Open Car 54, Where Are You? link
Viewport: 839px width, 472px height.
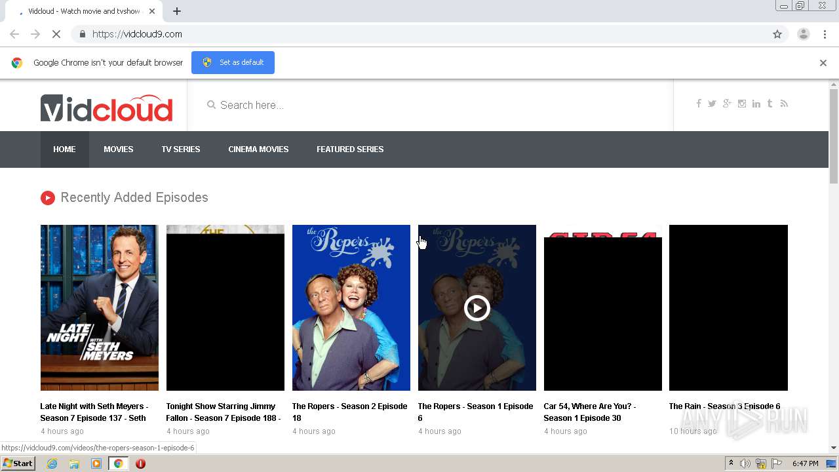(590, 412)
